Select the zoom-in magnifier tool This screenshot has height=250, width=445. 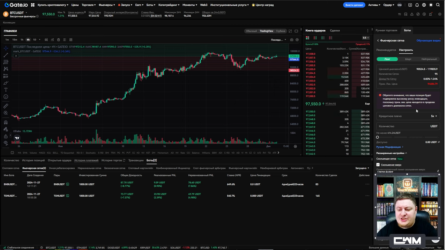(6, 113)
